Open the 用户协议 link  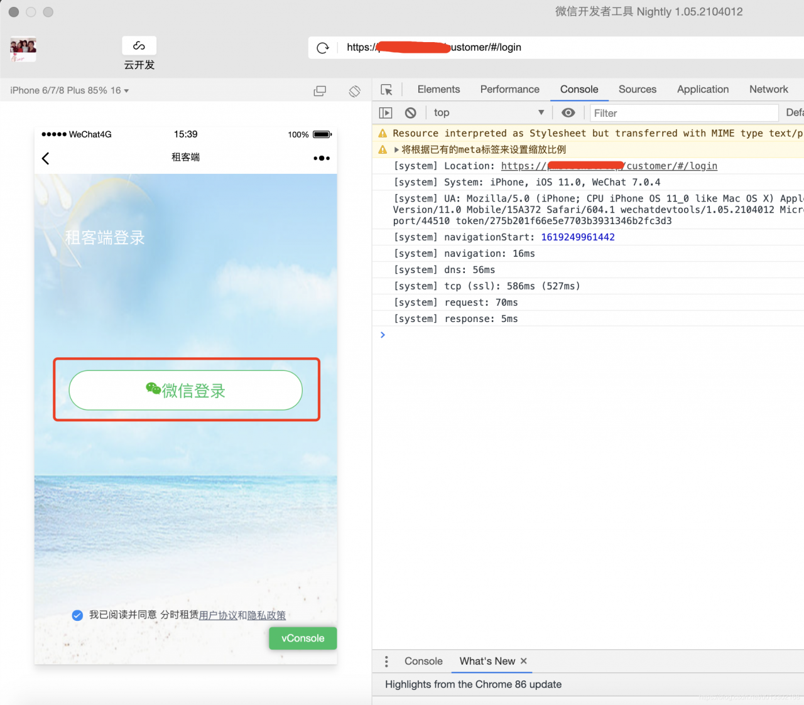(x=218, y=615)
